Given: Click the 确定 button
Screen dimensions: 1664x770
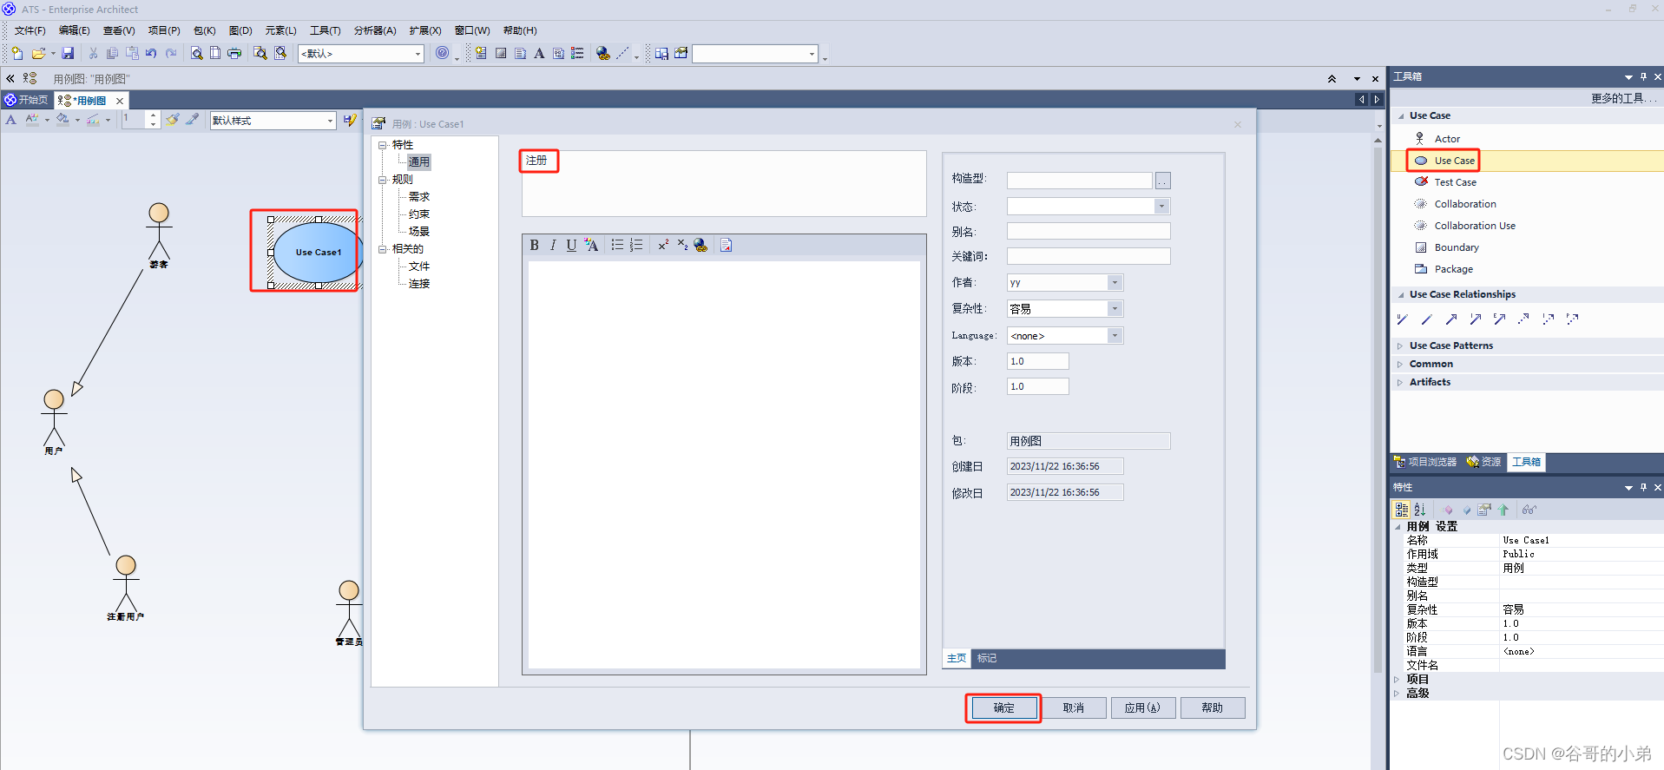Looking at the screenshot, I should point(1003,708).
